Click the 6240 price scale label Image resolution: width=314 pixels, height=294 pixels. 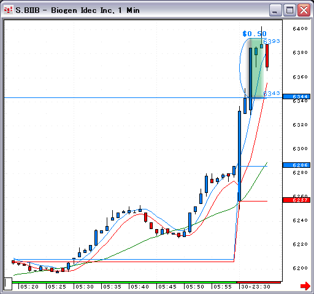[x=300, y=221]
